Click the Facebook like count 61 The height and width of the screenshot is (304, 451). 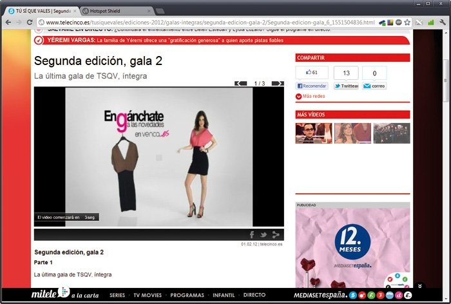click(312, 72)
